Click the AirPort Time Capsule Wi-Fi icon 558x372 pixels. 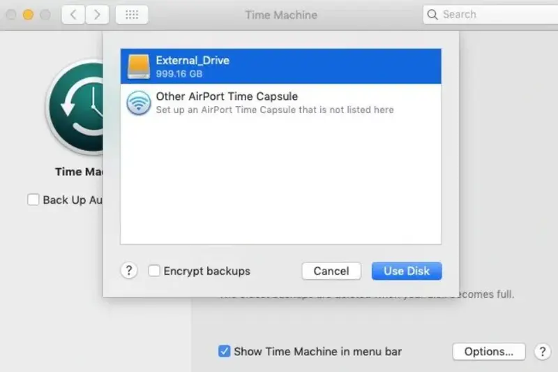(x=138, y=103)
